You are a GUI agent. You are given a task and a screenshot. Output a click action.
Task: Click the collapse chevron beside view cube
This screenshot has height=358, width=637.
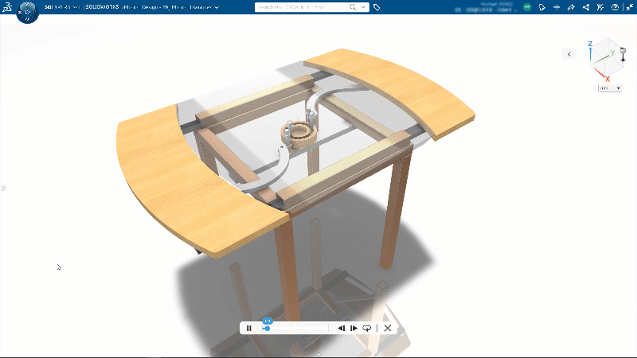(569, 53)
